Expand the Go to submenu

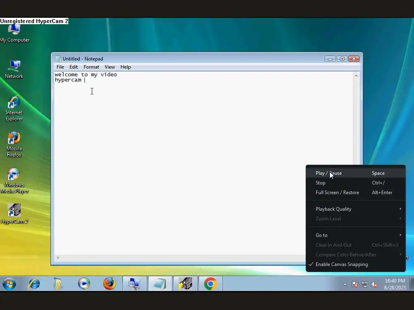click(x=356, y=235)
